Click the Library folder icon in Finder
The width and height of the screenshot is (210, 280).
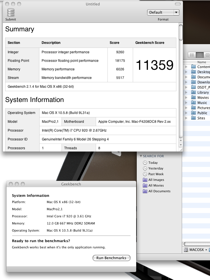[193, 92]
